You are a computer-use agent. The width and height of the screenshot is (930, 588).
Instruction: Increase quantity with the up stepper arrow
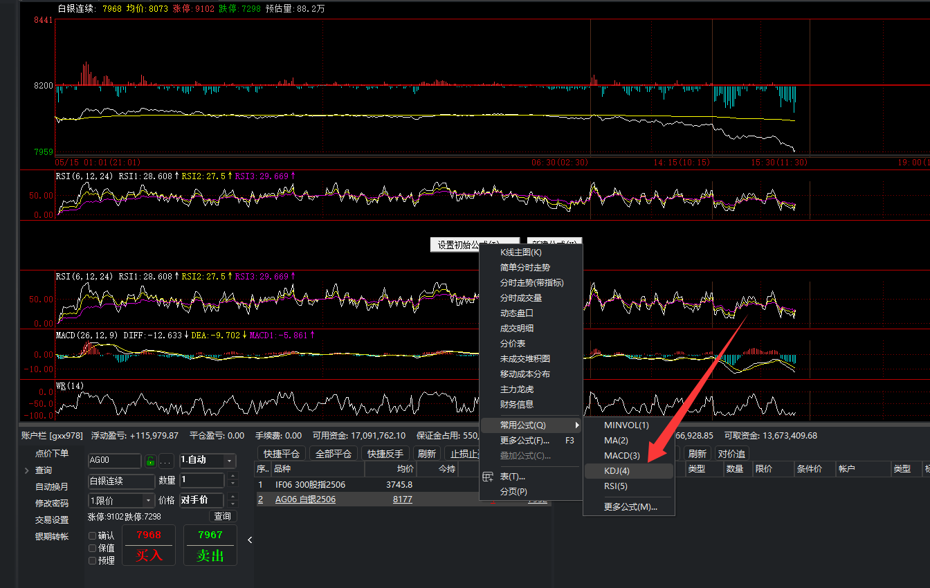point(232,476)
